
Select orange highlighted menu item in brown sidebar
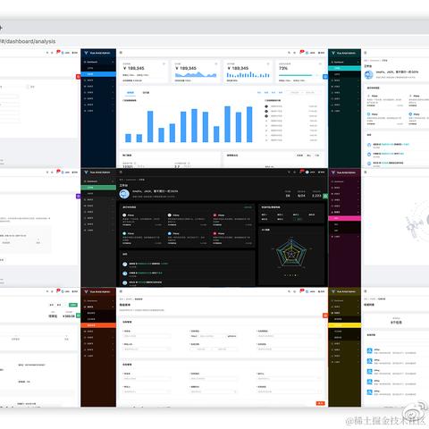[x=98, y=325]
